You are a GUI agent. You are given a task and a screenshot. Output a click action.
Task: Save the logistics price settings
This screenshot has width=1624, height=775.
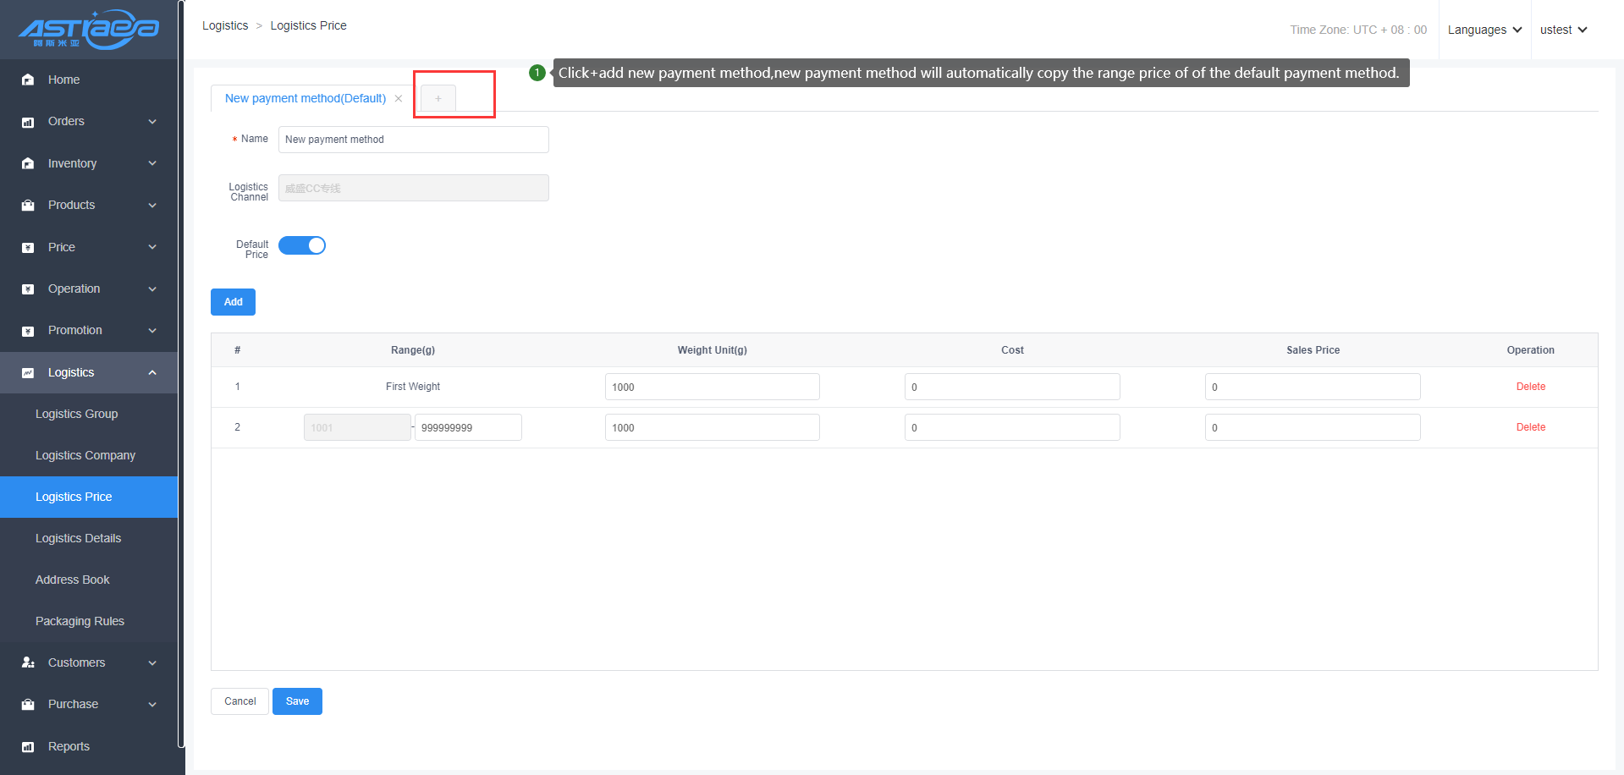(x=297, y=701)
